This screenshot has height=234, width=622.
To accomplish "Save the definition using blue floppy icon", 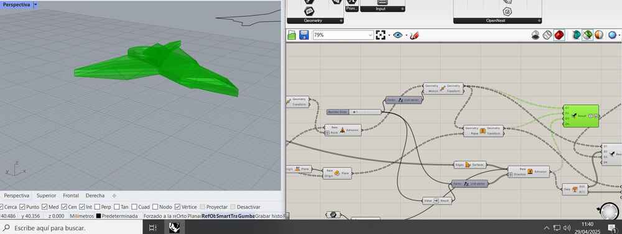I will 304,35.
